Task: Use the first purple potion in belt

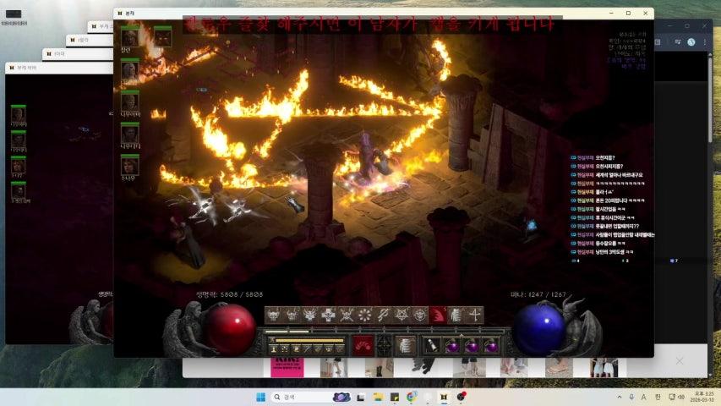Action: 451,345
